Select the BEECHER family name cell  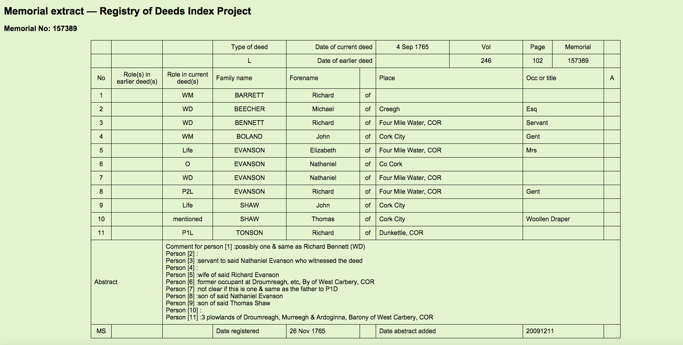tap(249, 109)
